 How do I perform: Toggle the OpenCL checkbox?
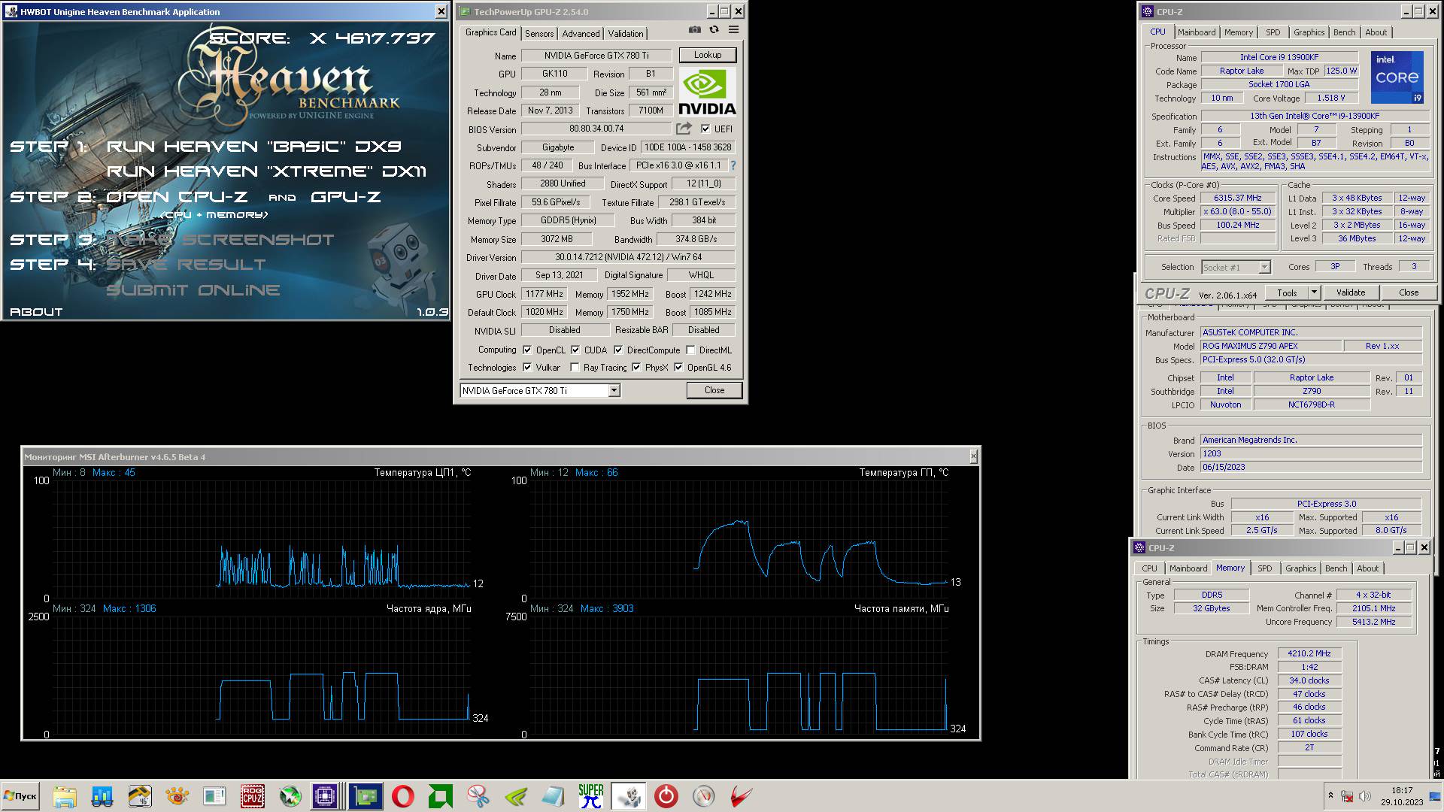[x=527, y=350]
